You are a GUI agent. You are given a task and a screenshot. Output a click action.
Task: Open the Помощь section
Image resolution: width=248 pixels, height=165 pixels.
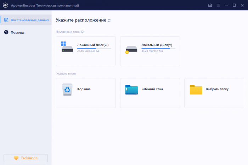click(x=18, y=32)
